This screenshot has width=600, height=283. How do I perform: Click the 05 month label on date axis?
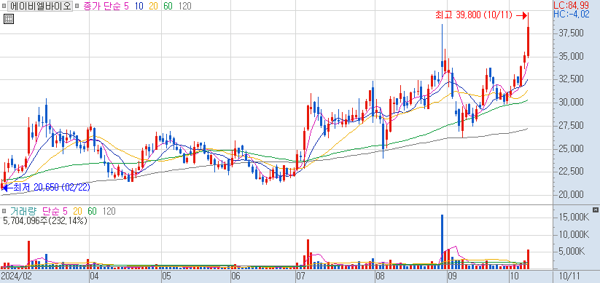[166, 276]
